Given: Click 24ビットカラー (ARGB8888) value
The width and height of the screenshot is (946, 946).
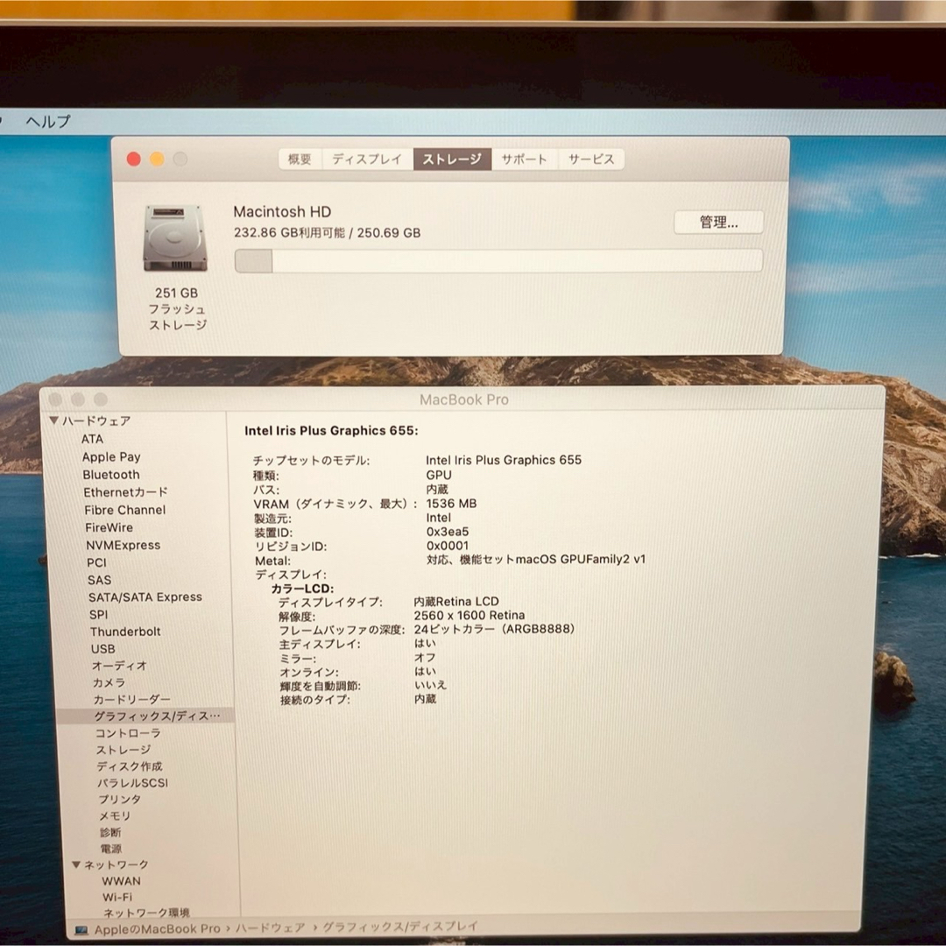Looking at the screenshot, I should click(x=494, y=629).
